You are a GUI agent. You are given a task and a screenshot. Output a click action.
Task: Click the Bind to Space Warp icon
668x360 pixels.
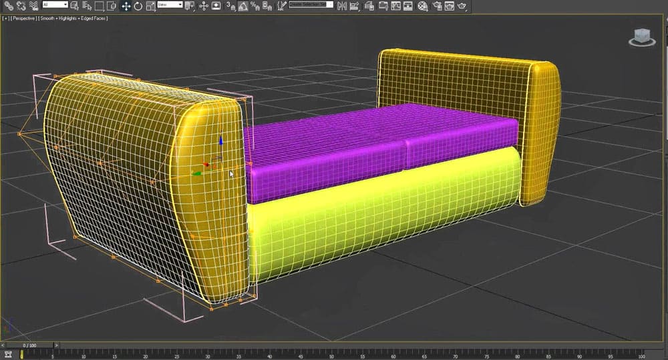32,5
